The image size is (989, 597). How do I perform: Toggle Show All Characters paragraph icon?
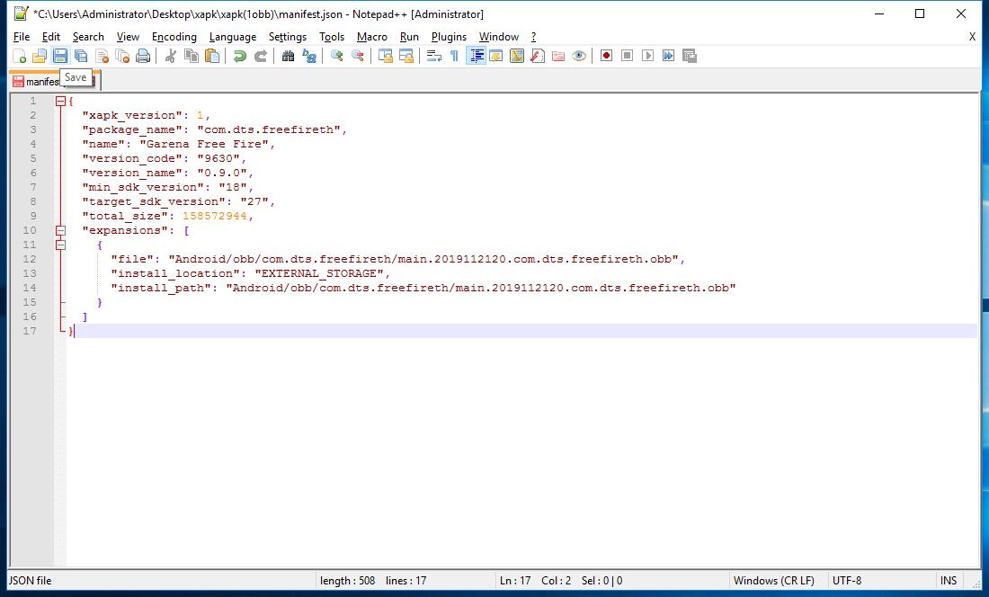(455, 55)
